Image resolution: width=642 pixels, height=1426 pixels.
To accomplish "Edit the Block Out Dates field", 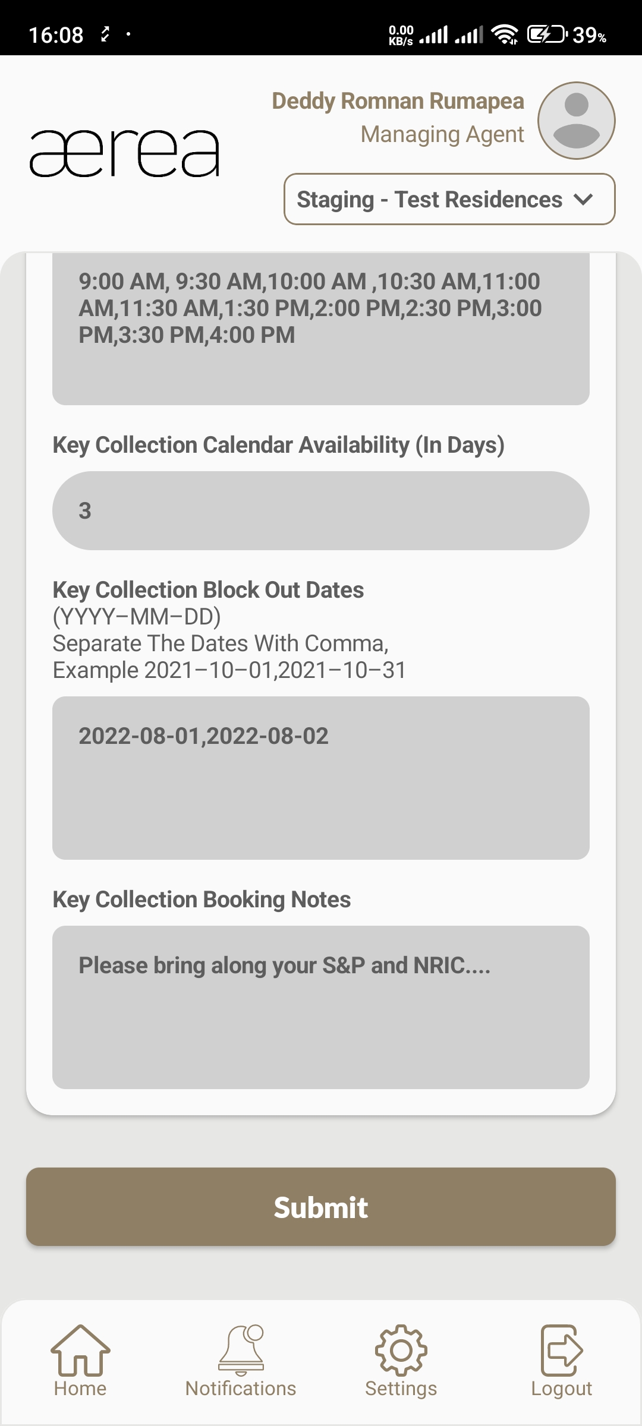I will coord(321,778).
